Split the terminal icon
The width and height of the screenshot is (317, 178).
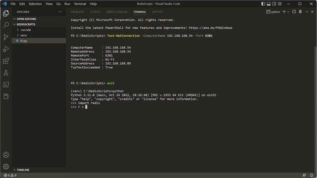click(294, 12)
